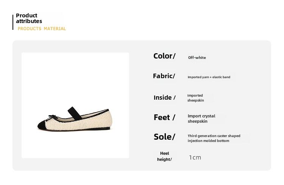
Task: Click the Color/ attribute label
Action: click(x=164, y=56)
